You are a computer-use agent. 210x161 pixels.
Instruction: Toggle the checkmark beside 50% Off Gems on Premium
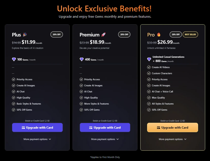(x=81, y=110)
